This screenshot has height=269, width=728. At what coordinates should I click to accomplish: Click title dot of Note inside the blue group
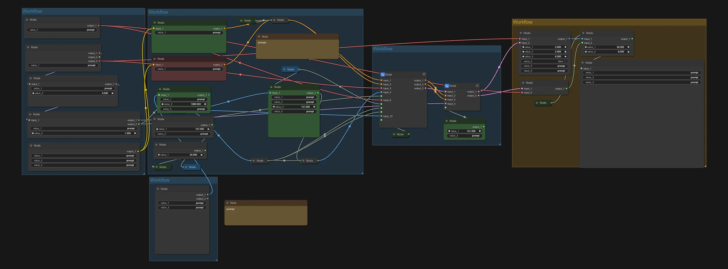click(259, 37)
